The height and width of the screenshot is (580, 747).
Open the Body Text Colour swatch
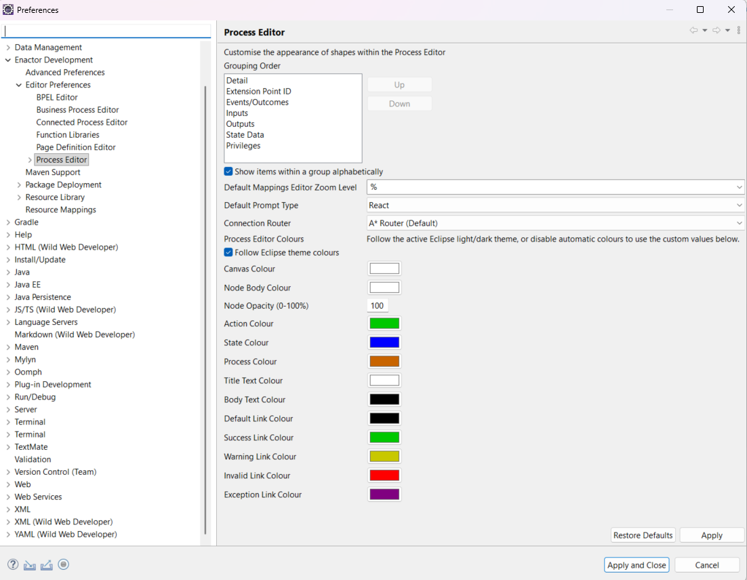[x=384, y=400]
